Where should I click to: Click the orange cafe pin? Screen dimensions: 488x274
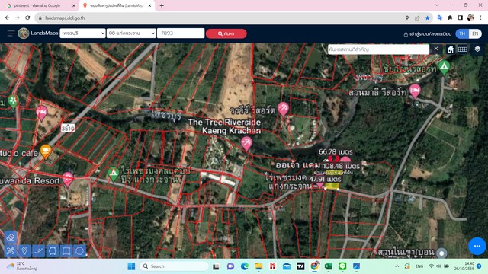click(46, 151)
